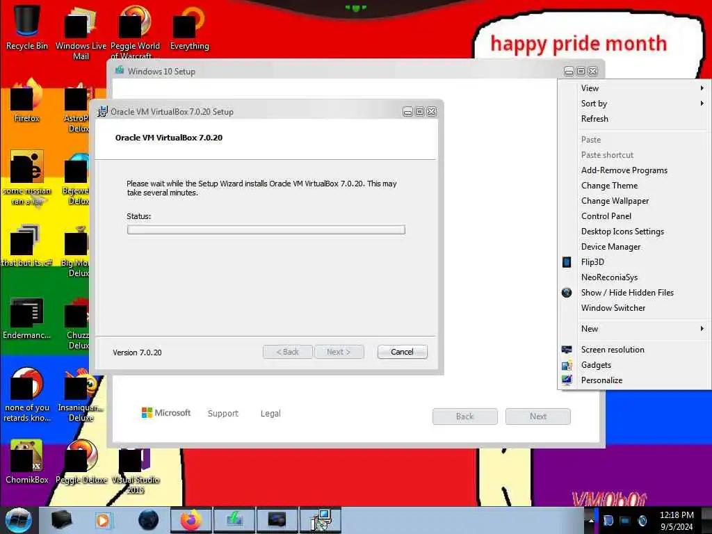Click the VirtualBox install progress bar

pyautogui.click(x=266, y=229)
